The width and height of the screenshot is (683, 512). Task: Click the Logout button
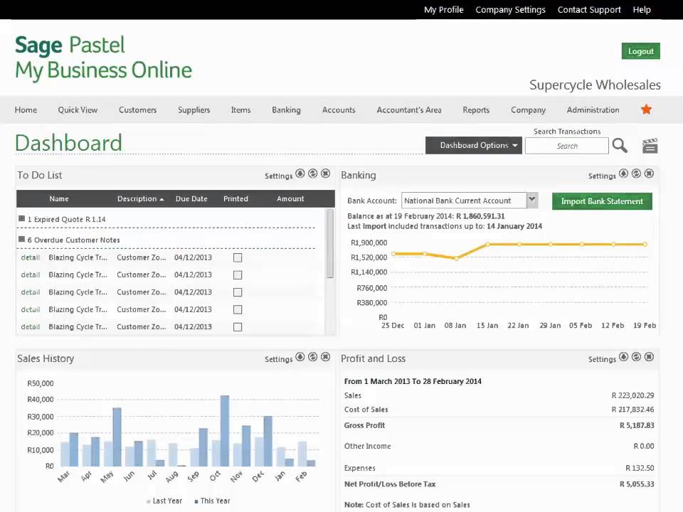tap(641, 51)
